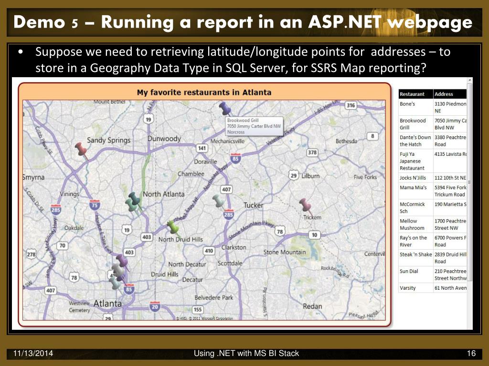Click the route 316 shield on the map
This screenshot has height=366, width=489.
click(351, 105)
